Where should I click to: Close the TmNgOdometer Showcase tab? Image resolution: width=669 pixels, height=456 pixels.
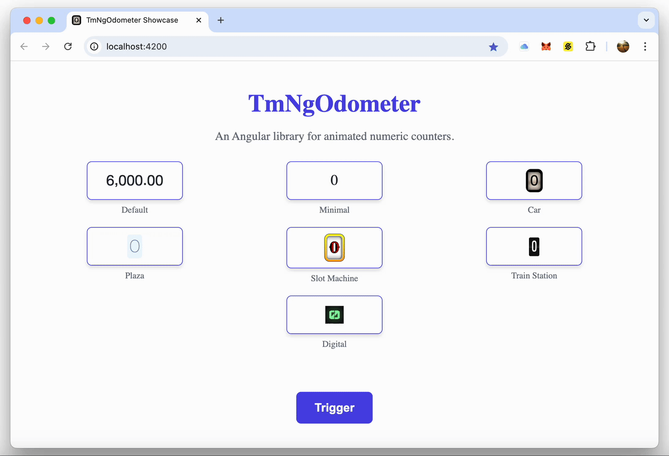(x=199, y=20)
